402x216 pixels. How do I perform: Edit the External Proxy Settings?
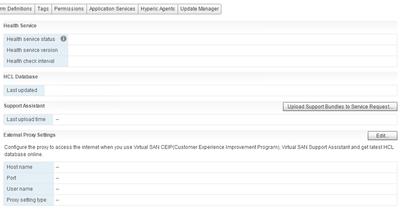pos(382,136)
